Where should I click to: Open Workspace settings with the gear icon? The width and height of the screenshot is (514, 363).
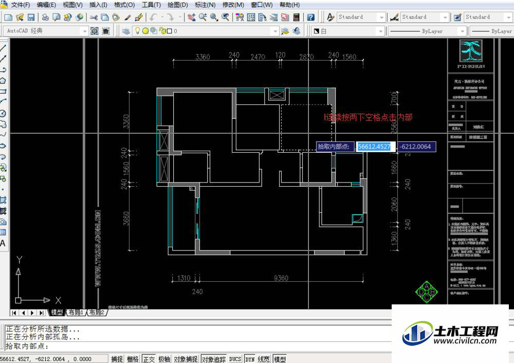(95, 31)
